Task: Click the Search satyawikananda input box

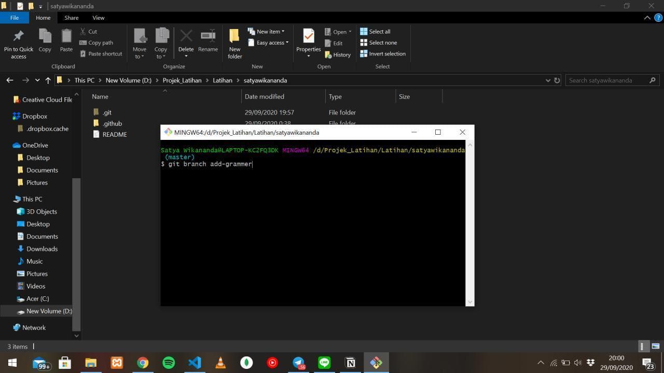Action: click(x=606, y=80)
